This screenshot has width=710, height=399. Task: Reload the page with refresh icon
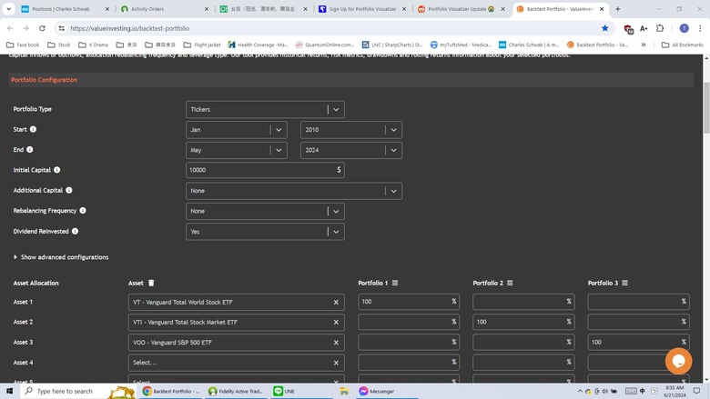(x=42, y=28)
